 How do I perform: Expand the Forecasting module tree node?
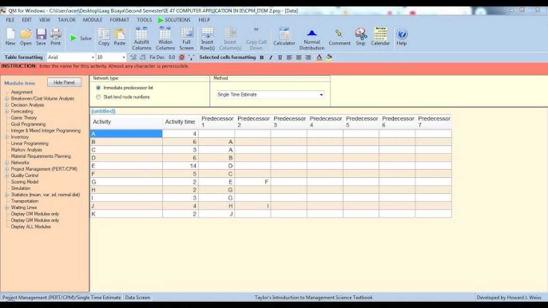7,111
